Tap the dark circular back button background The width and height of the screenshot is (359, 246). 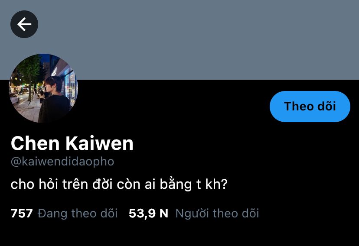pos(24,24)
